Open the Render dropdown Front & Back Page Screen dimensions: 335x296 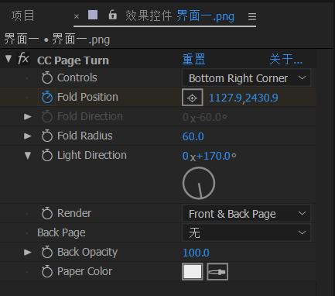[246, 214]
